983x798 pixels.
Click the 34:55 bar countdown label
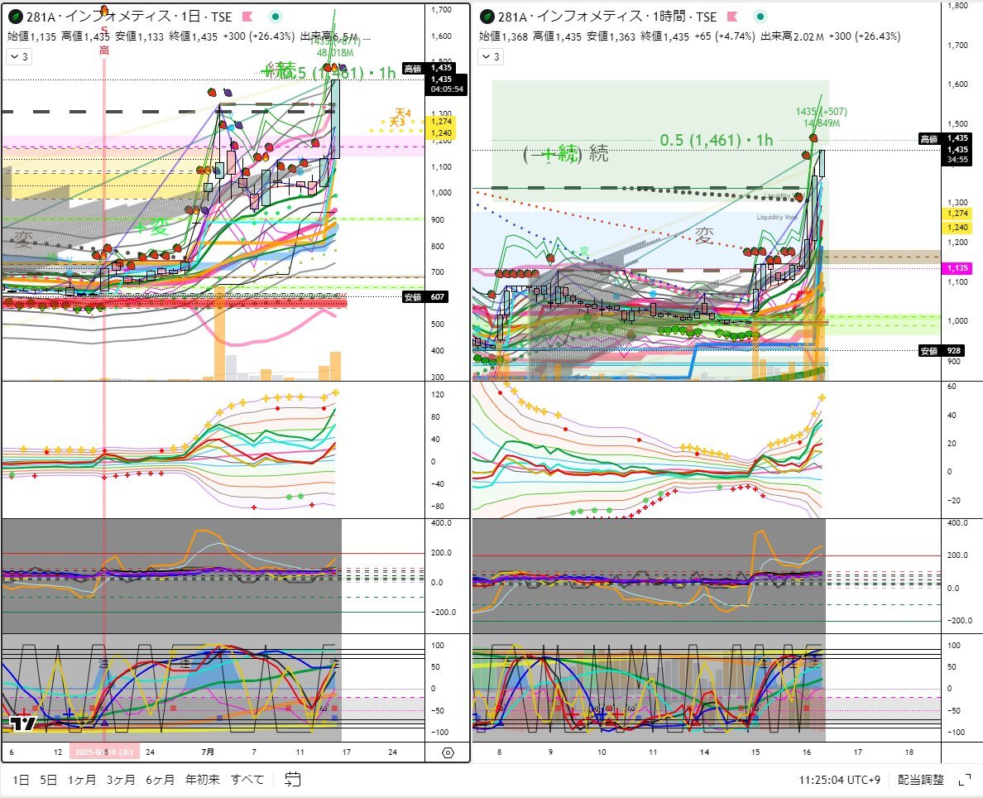958,160
